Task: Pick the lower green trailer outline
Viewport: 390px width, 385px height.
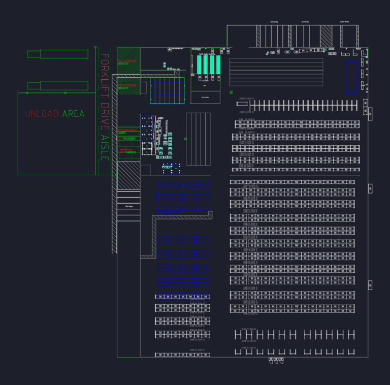Action: tap(58, 86)
